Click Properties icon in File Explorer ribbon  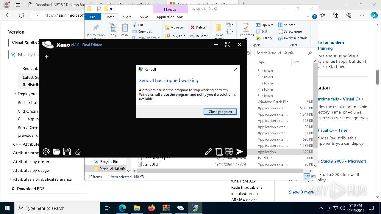pos(246,30)
